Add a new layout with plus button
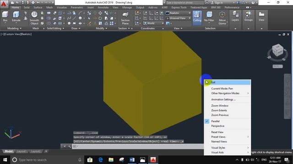 46,151
